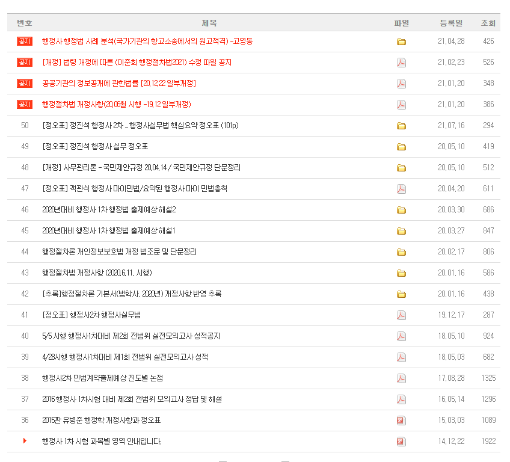510x462 pixels.
Task: Click the 제목 column header
Action: [x=209, y=23]
